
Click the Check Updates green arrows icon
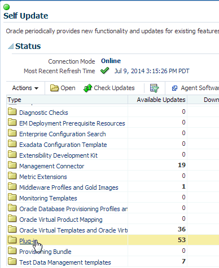tap(87, 88)
